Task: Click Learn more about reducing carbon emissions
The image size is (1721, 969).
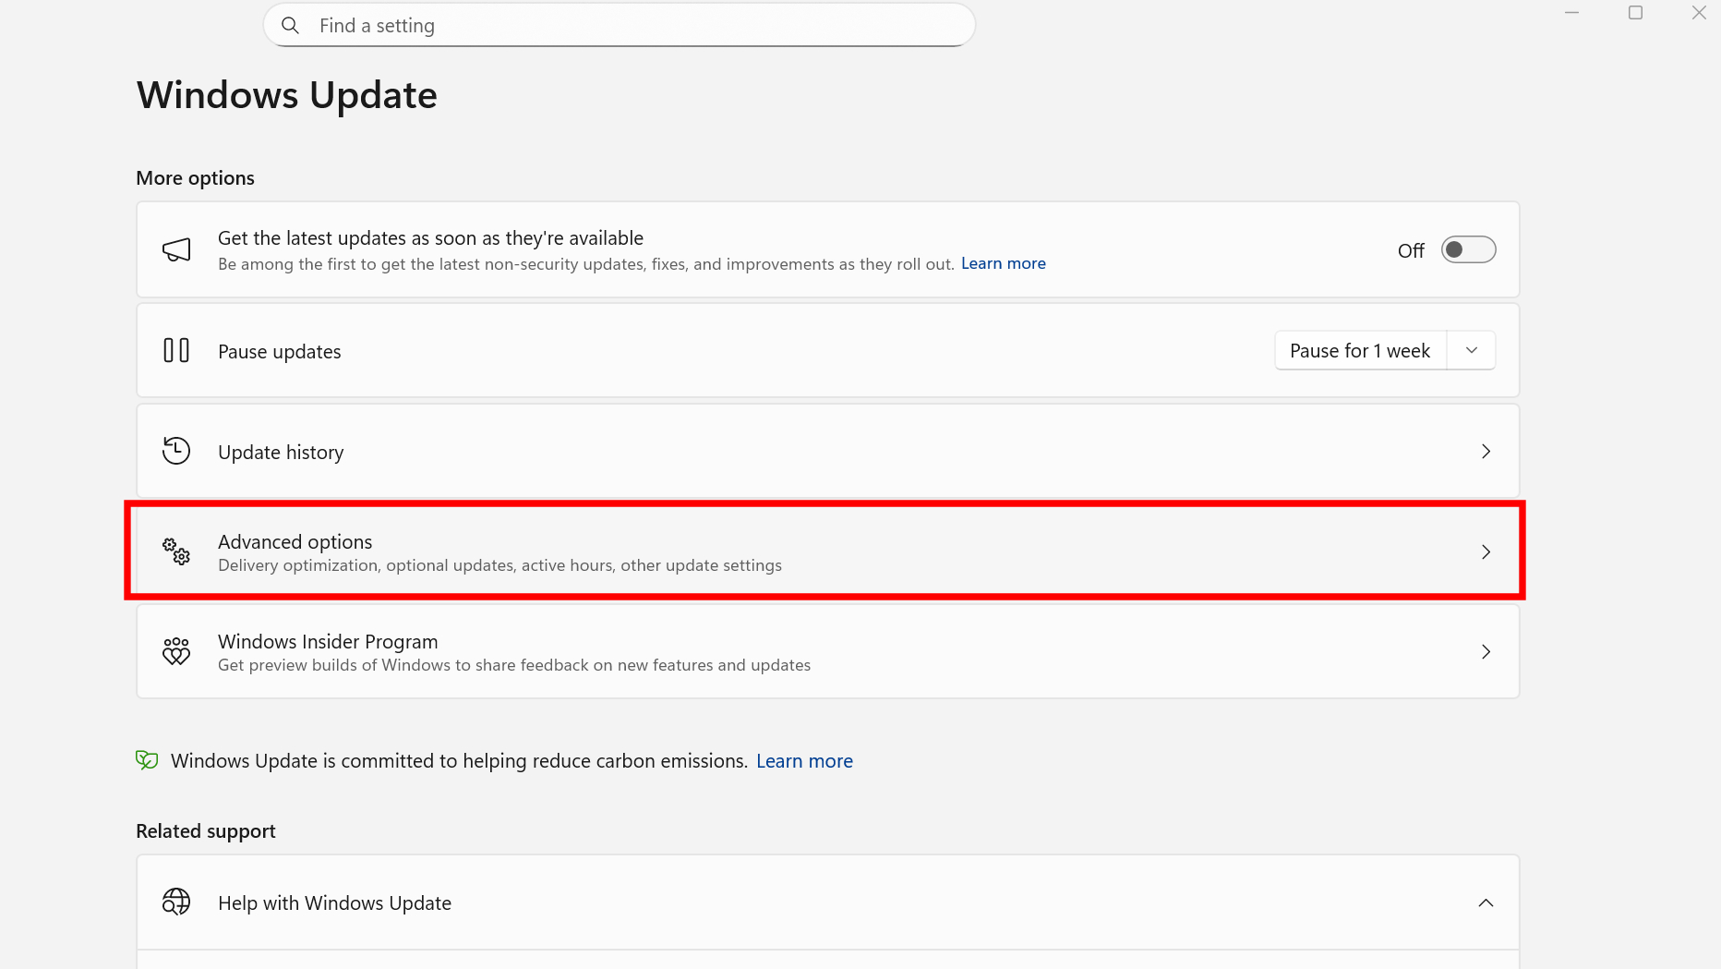Action: click(x=804, y=760)
